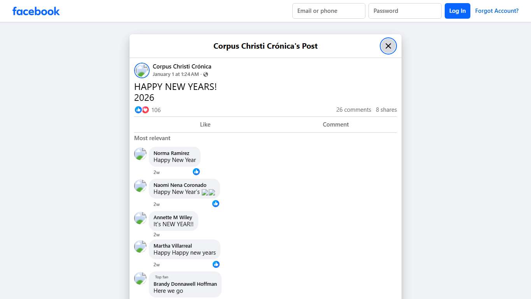531x299 pixels.
Task: Click the Corpus Christi Crónica profile picture
Action: point(142,70)
